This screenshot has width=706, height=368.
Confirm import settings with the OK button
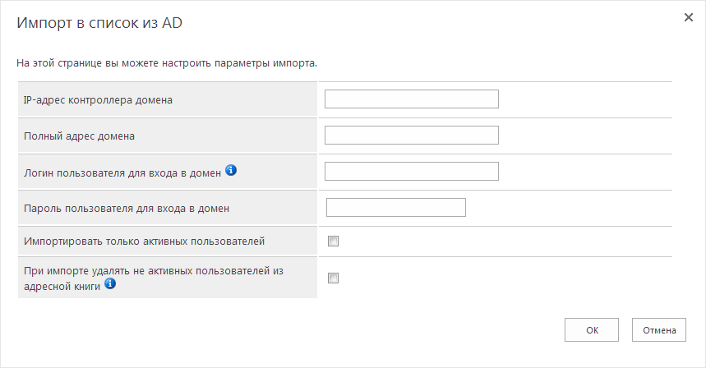coord(592,330)
